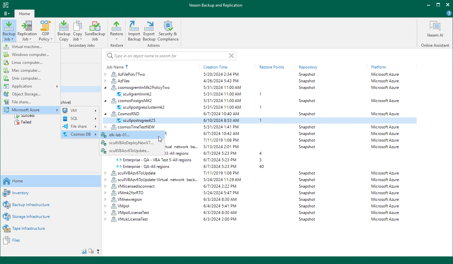This screenshot has width=453, height=264.
Task: Choose File share... in Backup Job menu
Action: 31,102
